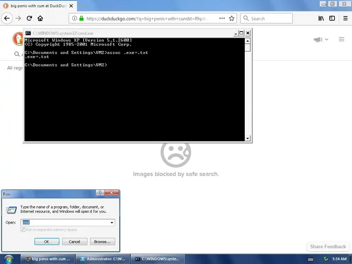Minimize the Firefox window
The width and height of the screenshot is (352, 264).
323,4
